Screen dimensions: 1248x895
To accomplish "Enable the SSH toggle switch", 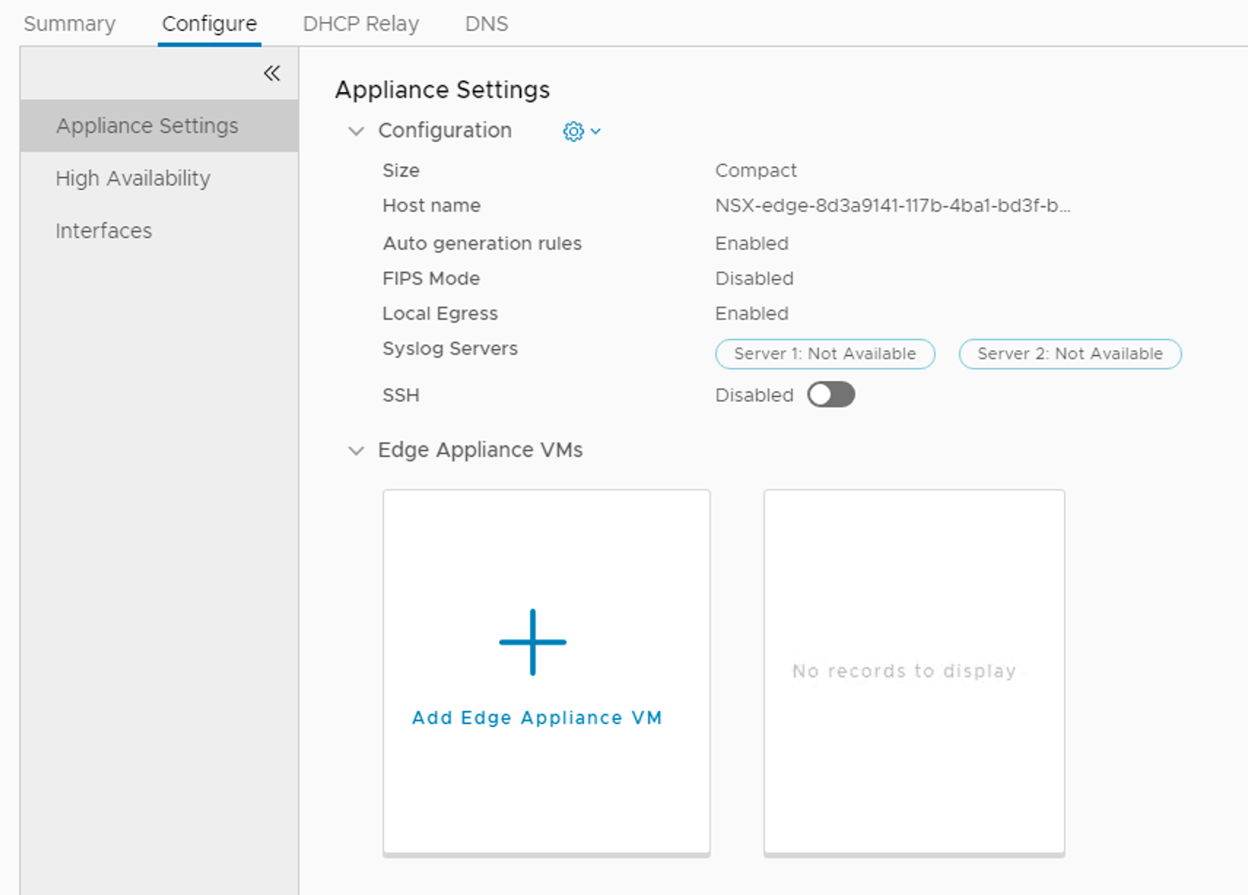I will click(831, 395).
